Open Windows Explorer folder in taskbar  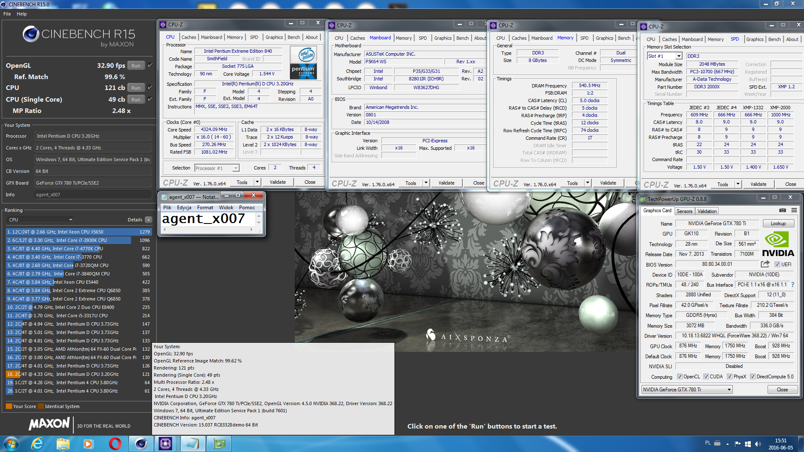[63, 444]
